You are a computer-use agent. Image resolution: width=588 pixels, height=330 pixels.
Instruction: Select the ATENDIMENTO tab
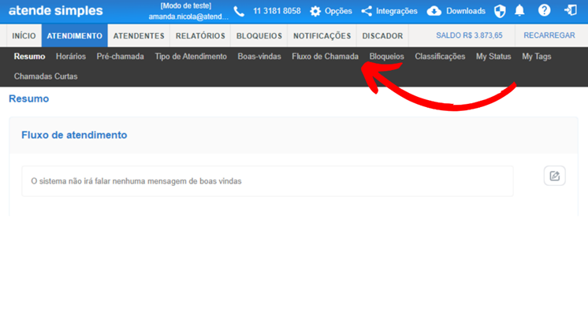tap(75, 35)
